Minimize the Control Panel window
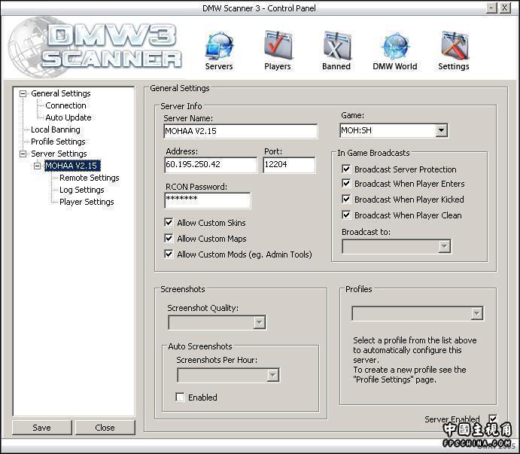 coord(491,8)
